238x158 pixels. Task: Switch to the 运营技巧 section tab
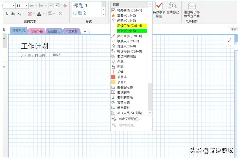[54, 31]
